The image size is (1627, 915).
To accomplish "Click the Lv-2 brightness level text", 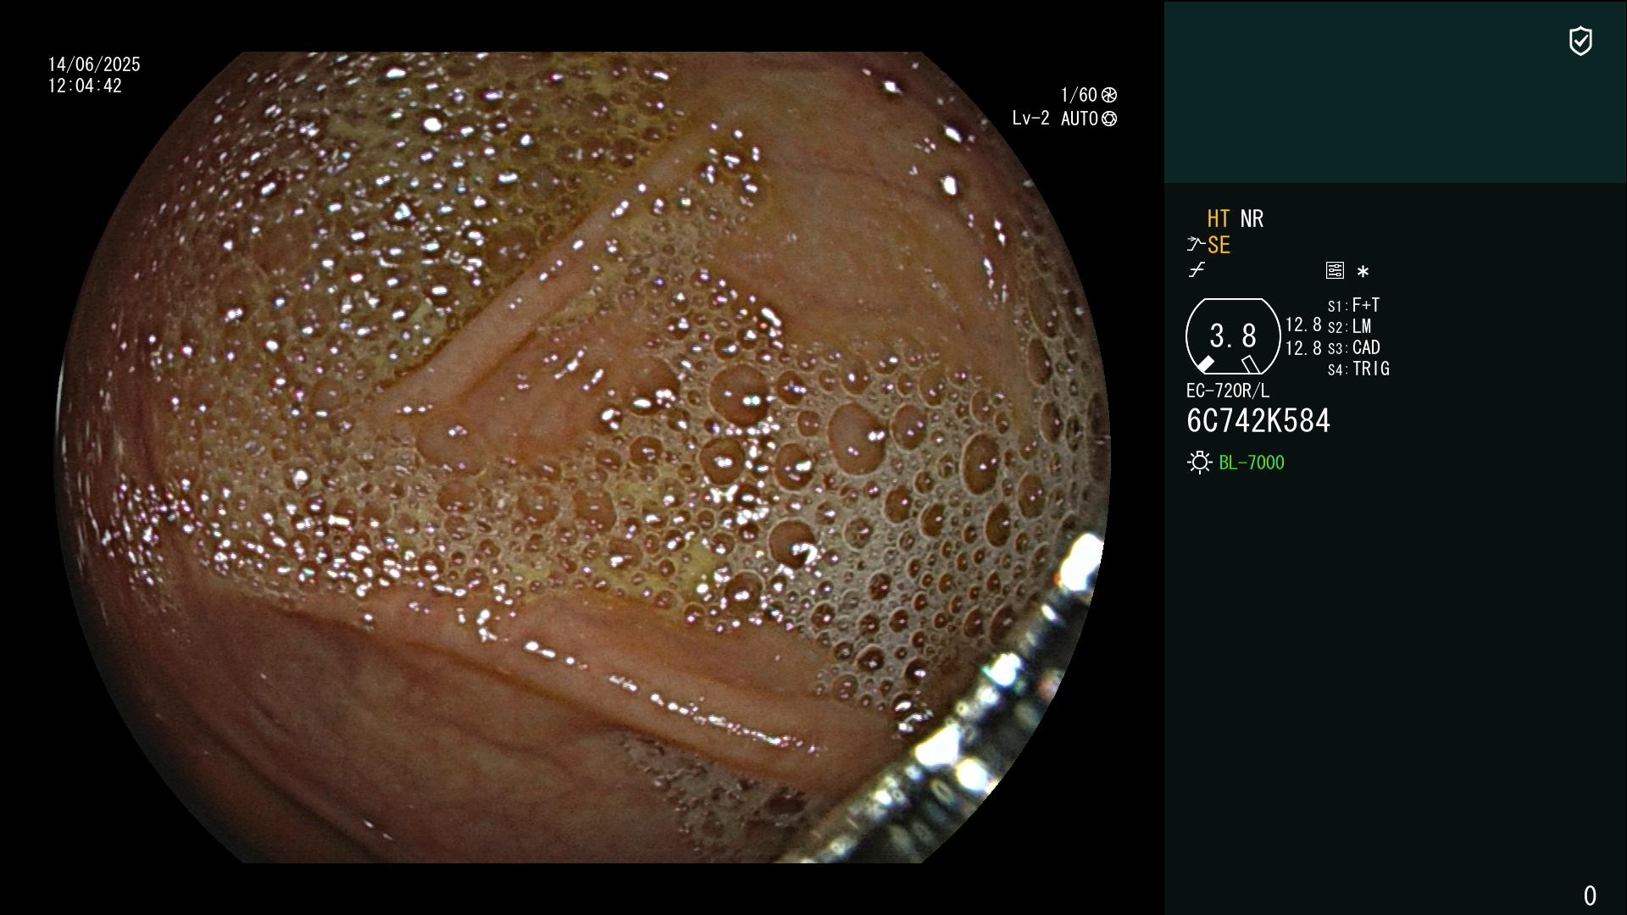I will coord(1030,119).
